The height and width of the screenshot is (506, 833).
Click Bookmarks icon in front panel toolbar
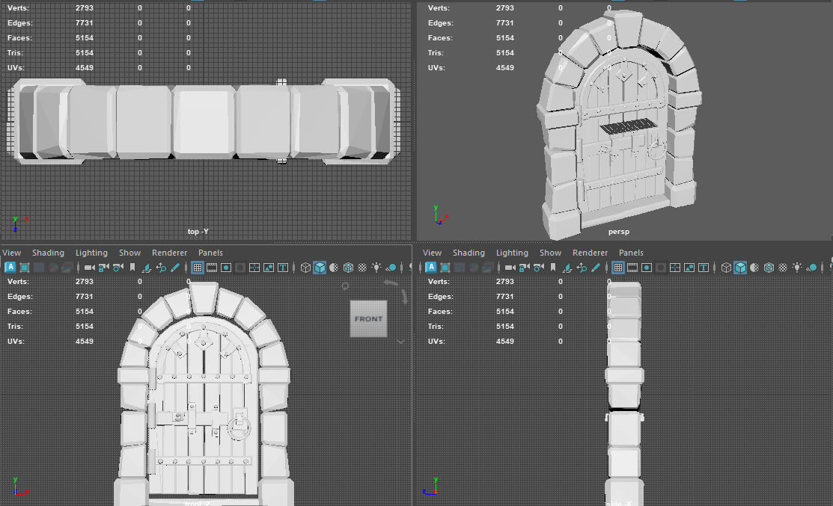pyautogui.click(x=132, y=268)
